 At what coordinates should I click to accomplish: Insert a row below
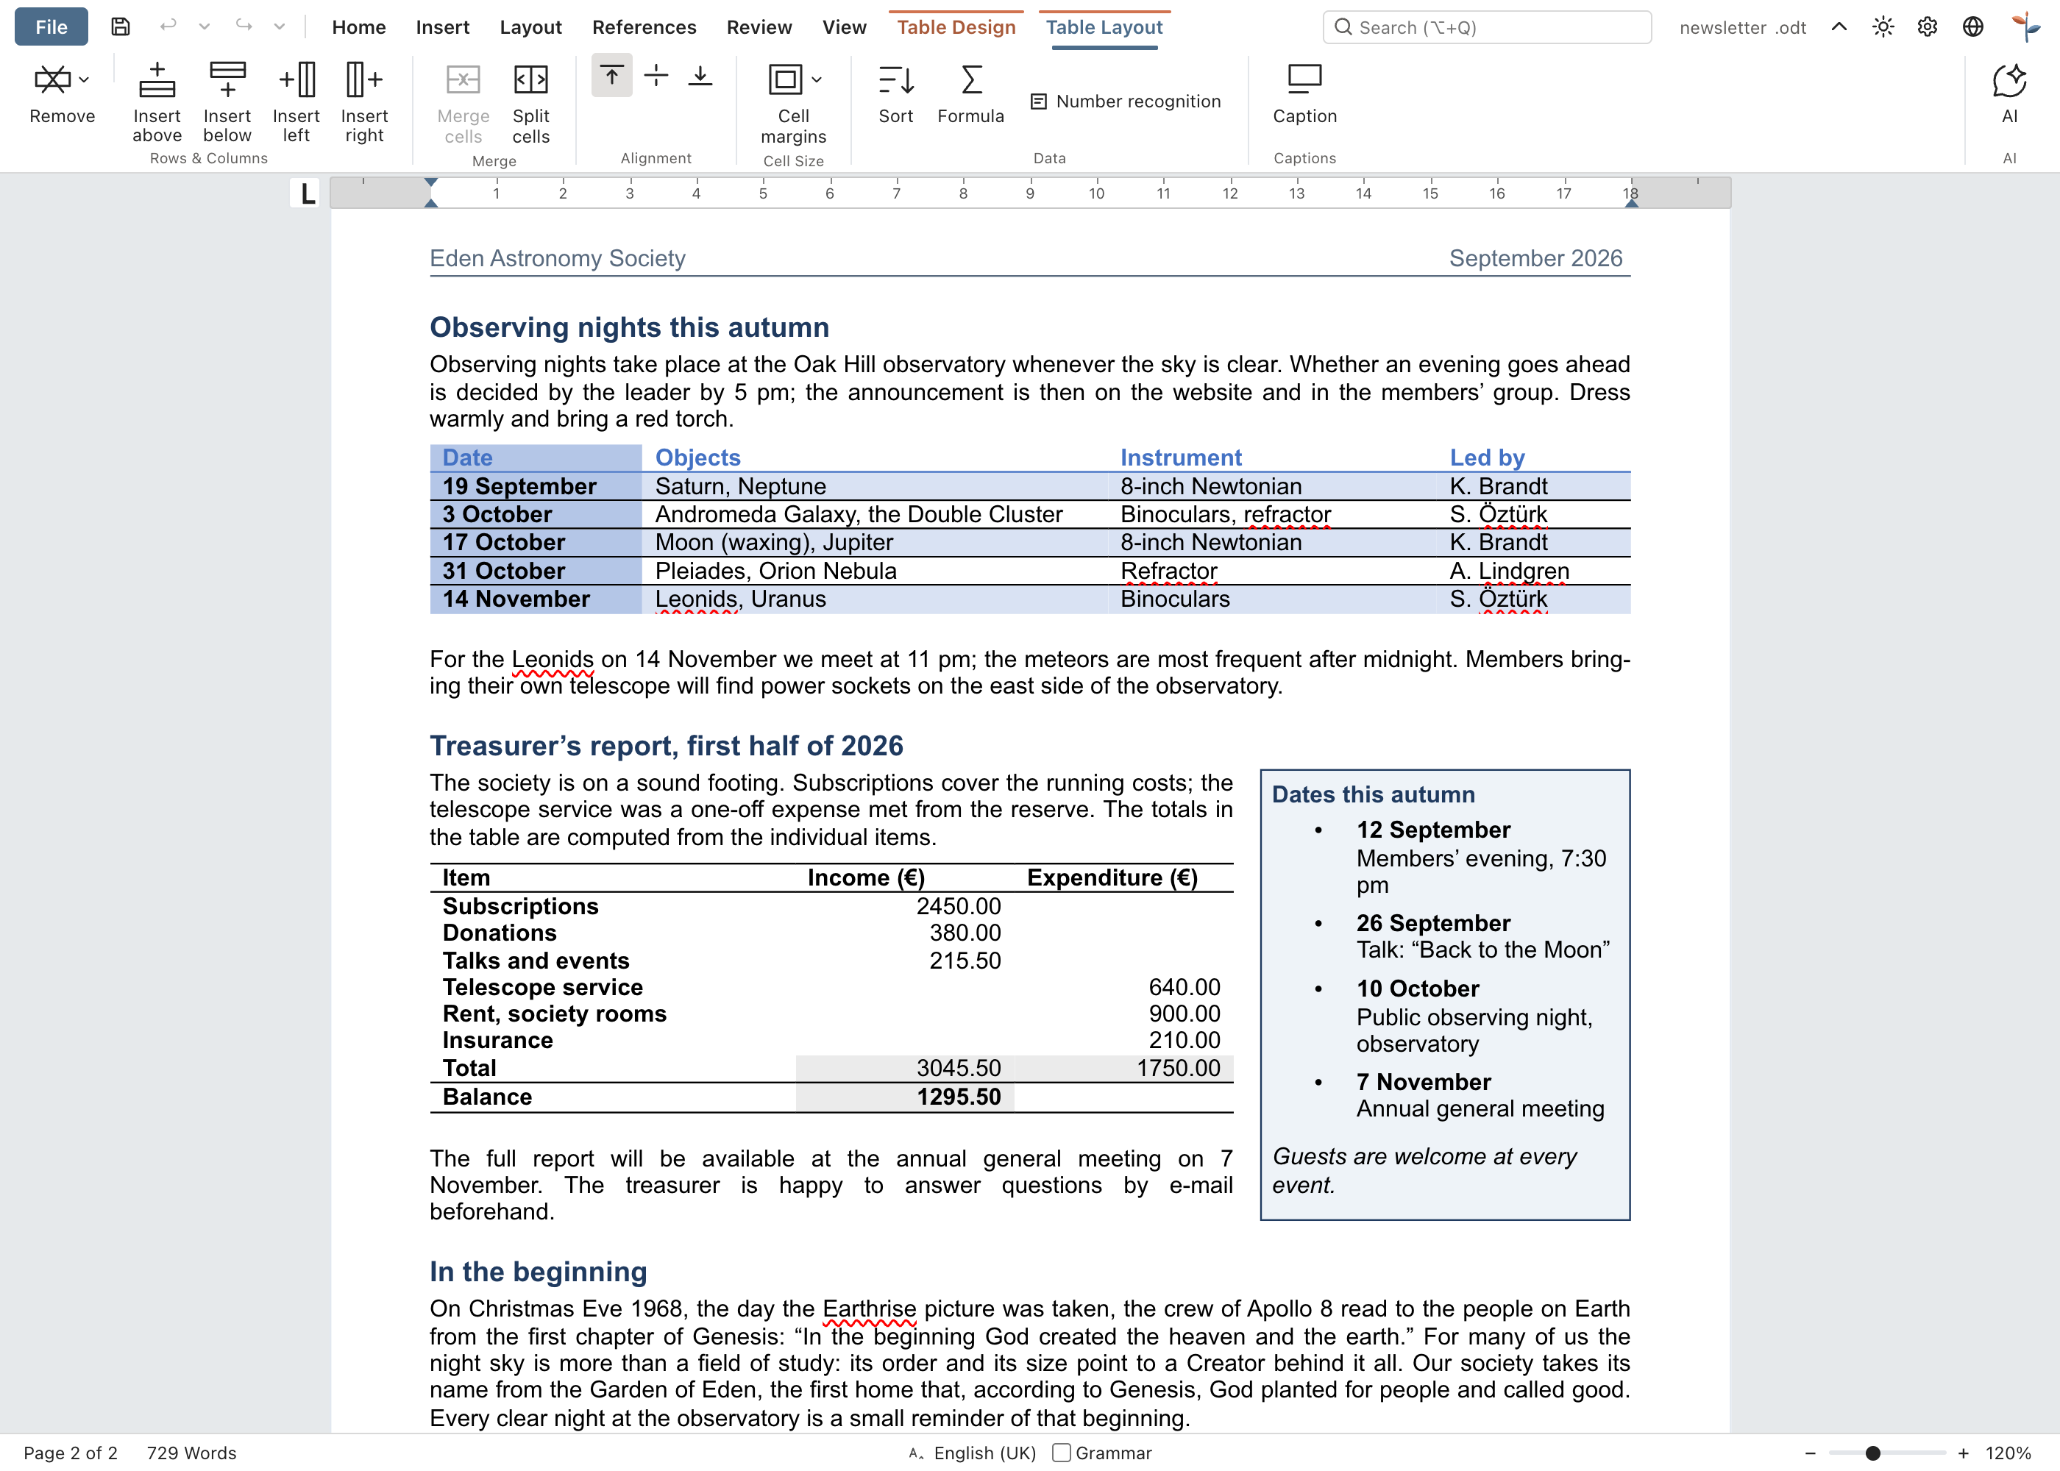227,102
